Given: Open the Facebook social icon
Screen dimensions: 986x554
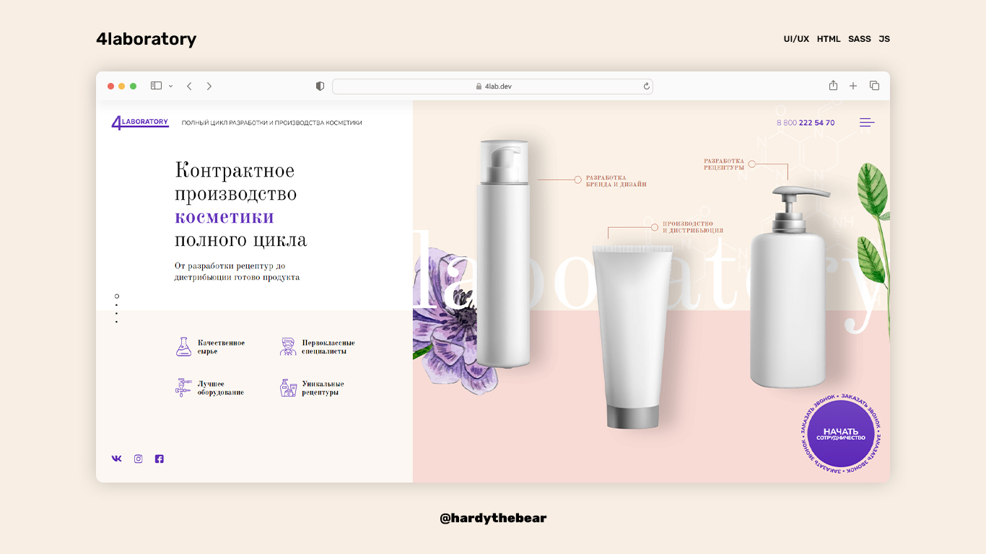Looking at the screenshot, I should coord(160,459).
